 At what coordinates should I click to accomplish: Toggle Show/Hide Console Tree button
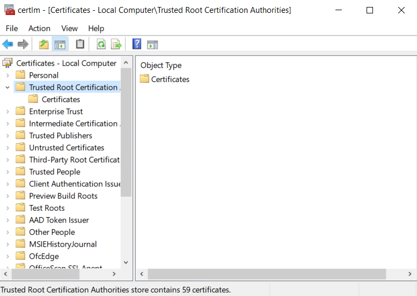point(60,44)
